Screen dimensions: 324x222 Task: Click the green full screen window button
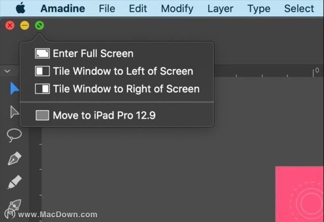click(39, 25)
